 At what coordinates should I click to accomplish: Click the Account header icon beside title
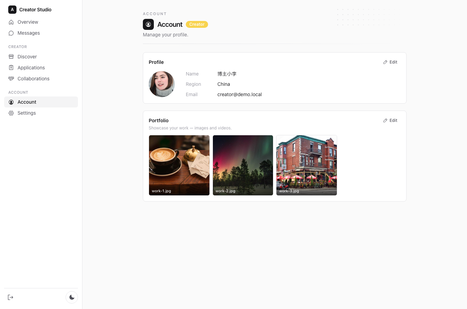point(148,24)
